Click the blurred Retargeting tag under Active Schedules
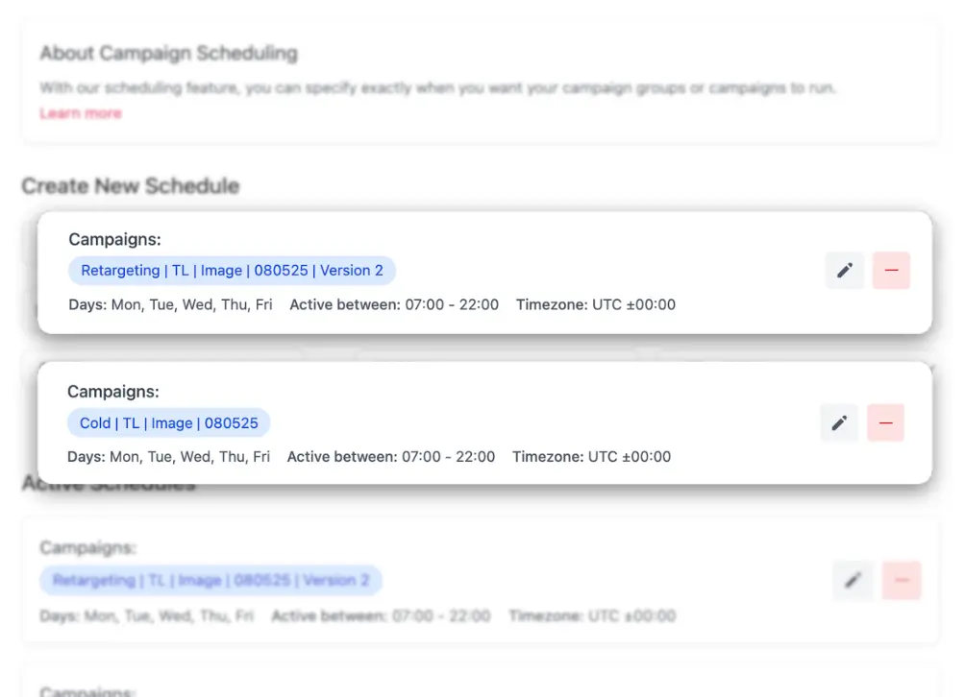This screenshot has width=965, height=697. 210,581
